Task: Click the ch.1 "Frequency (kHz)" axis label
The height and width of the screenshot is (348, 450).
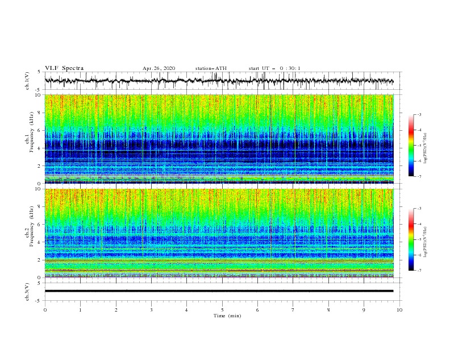Action: [x=31, y=132]
